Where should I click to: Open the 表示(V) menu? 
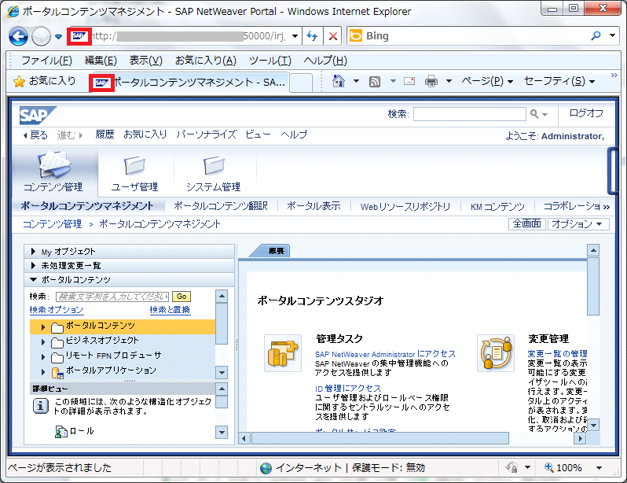pyautogui.click(x=145, y=61)
